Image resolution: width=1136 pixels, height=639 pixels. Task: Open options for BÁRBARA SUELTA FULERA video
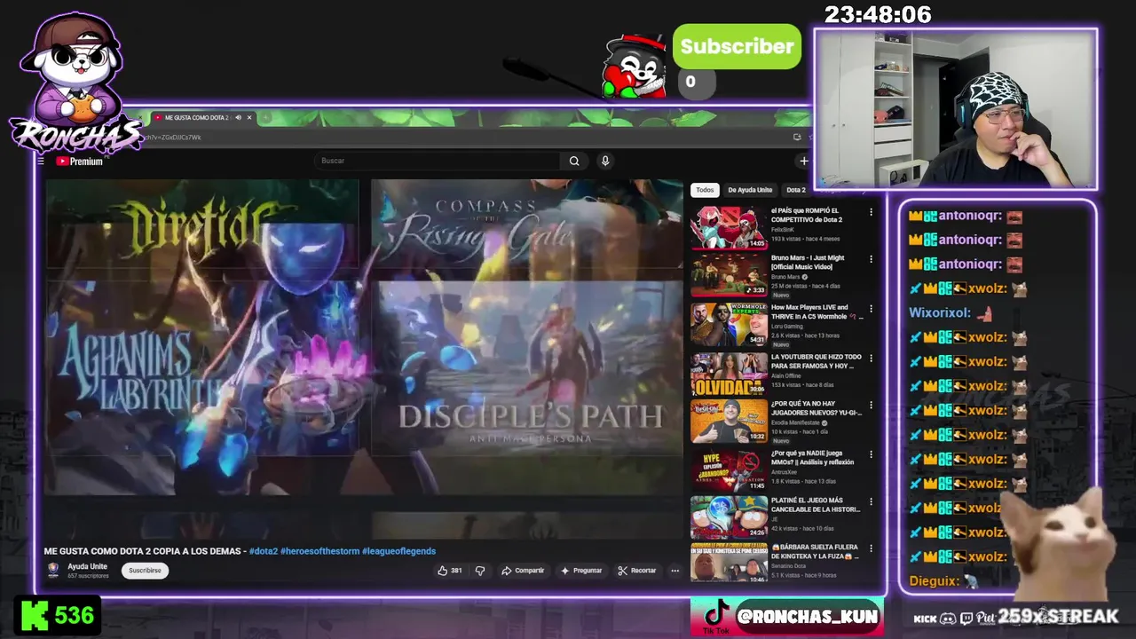click(x=871, y=548)
